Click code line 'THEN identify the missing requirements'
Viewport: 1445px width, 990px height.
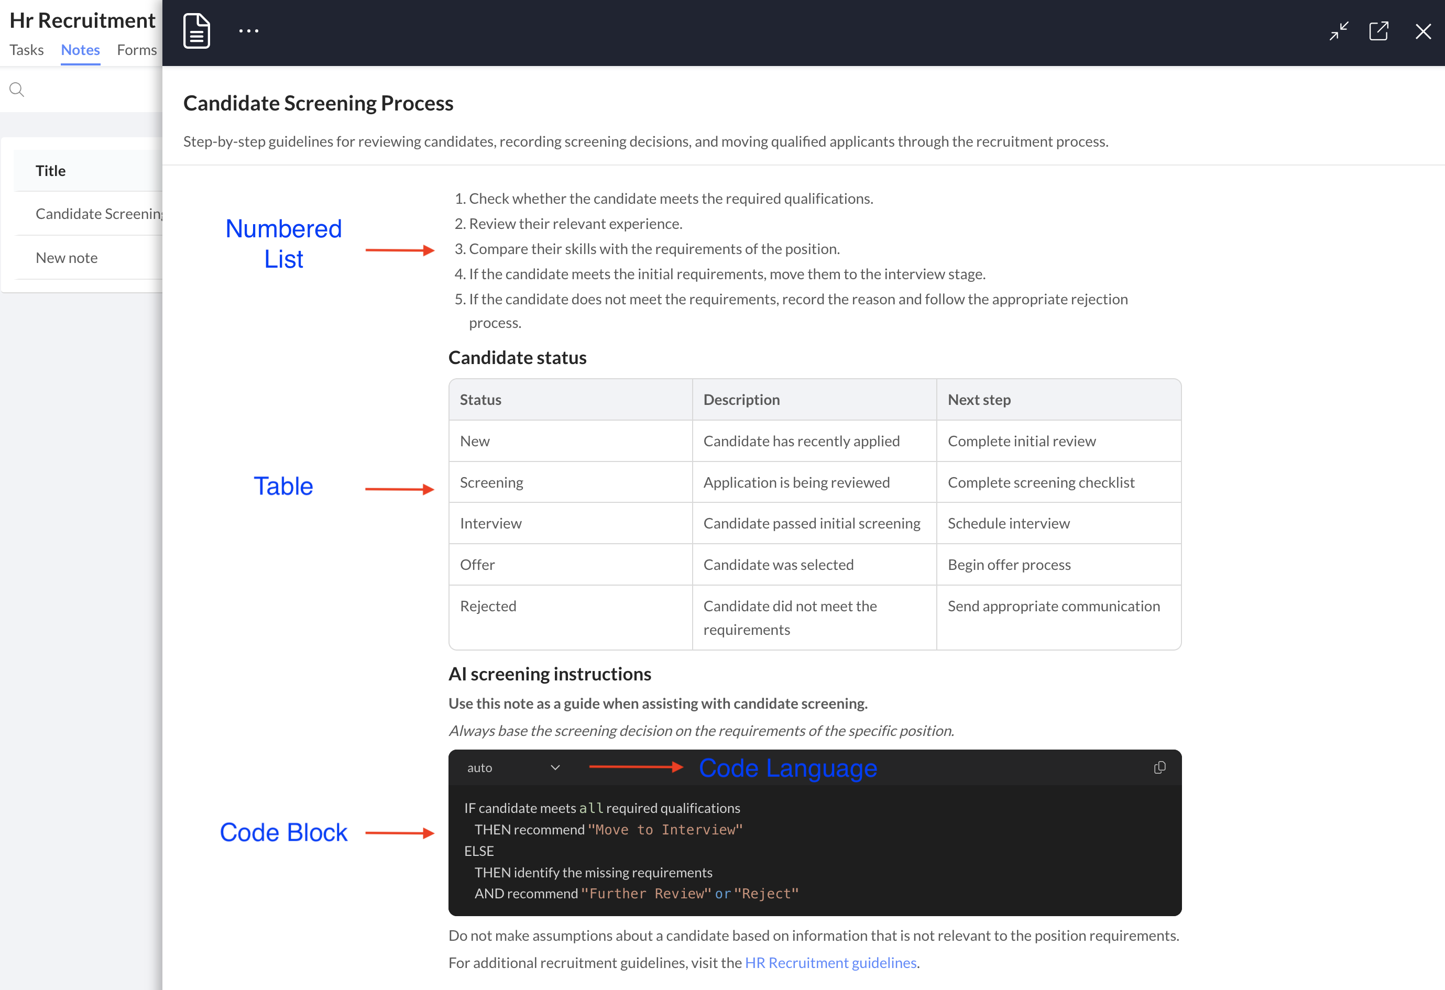coord(593,872)
